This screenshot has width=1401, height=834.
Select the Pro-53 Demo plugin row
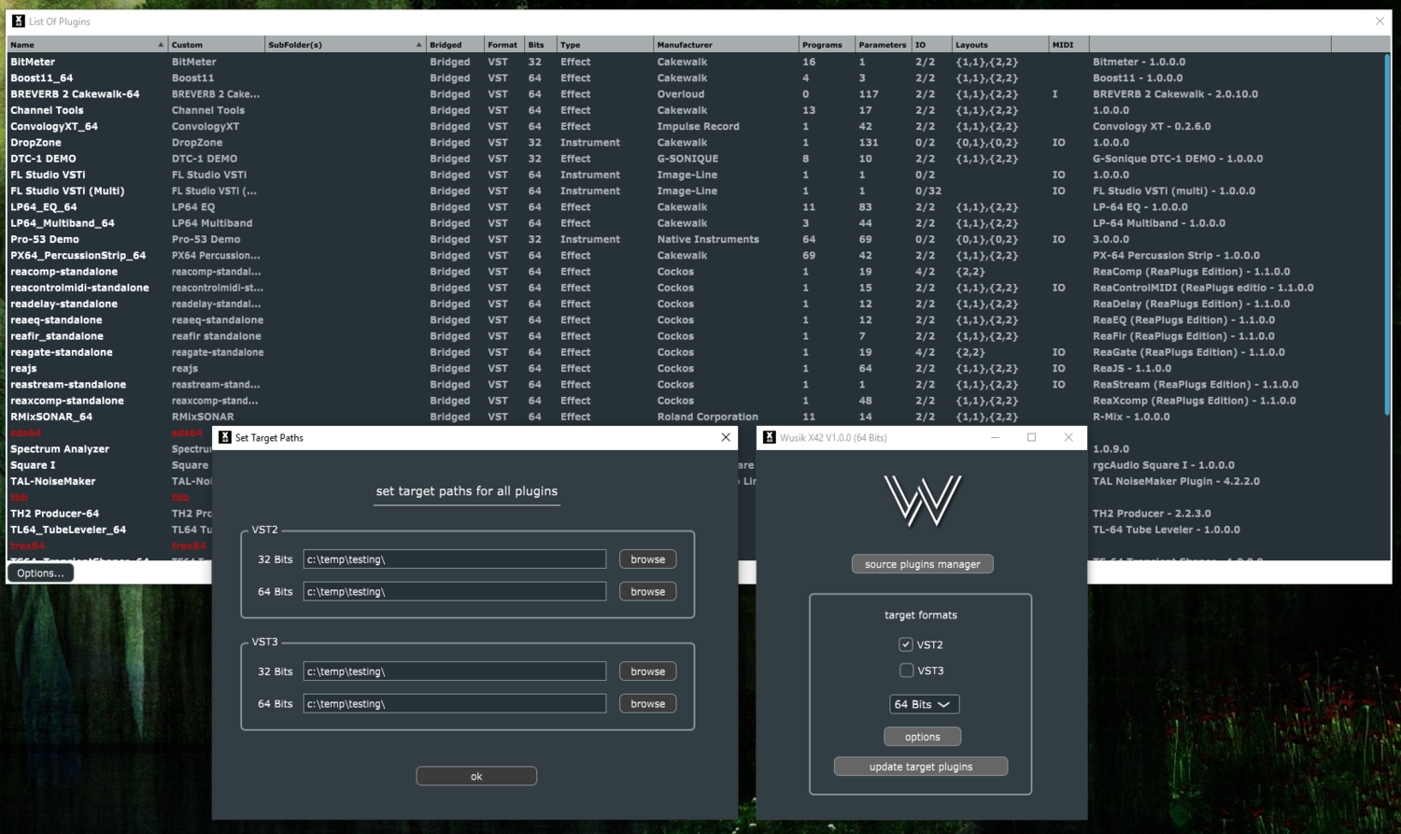coord(696,239)
